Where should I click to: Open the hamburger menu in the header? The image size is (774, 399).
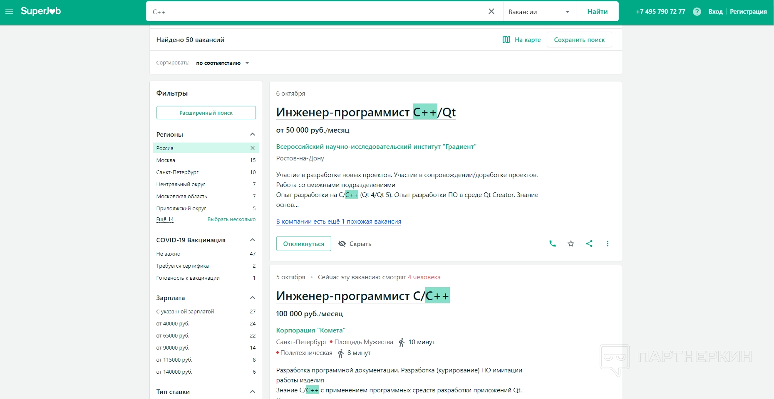[9, 11]
